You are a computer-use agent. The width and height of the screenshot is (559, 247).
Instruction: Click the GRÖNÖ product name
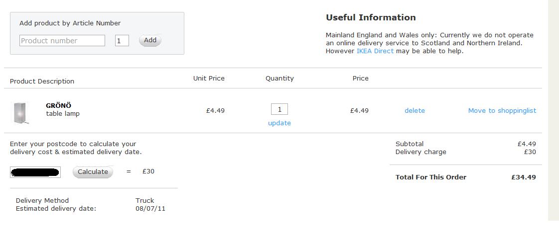(x=58, y=105)
